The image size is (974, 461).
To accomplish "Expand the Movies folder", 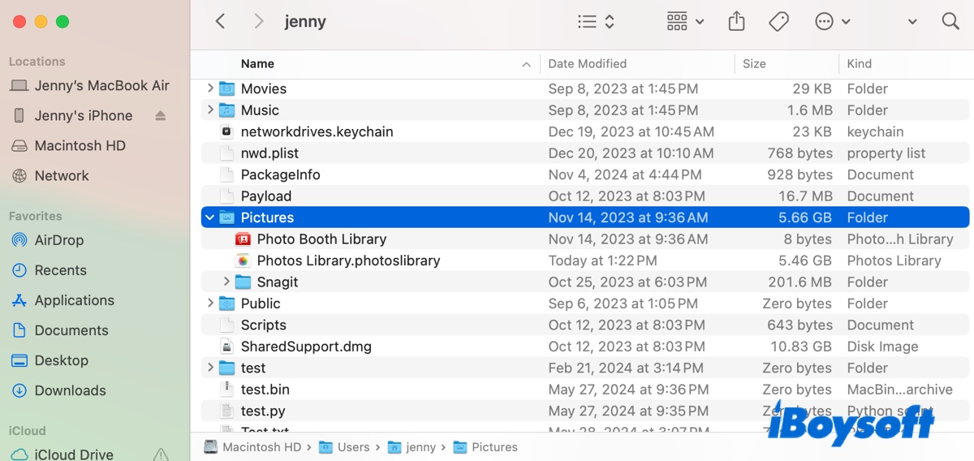I will point(210,88).
